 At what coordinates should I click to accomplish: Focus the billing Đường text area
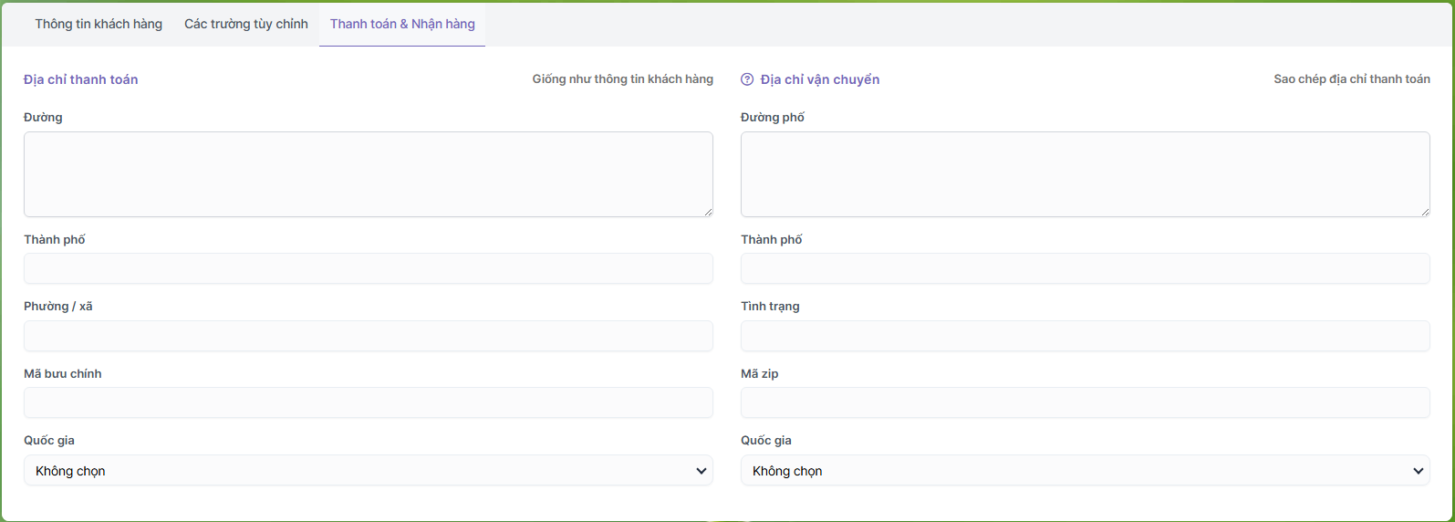368,173
